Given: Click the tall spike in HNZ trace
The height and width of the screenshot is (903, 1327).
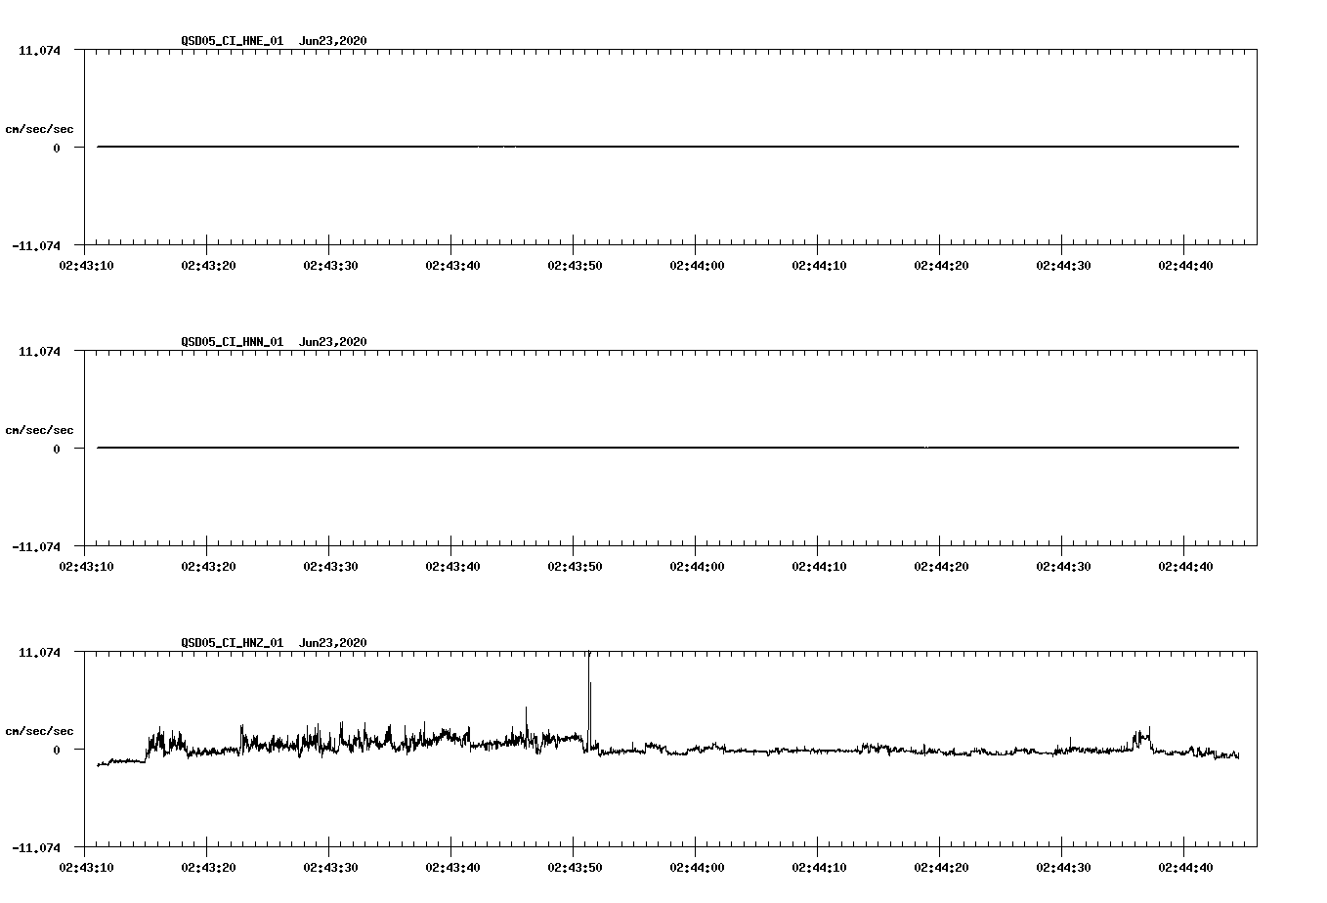Looking at the screenshot, I should click(589, 699).
